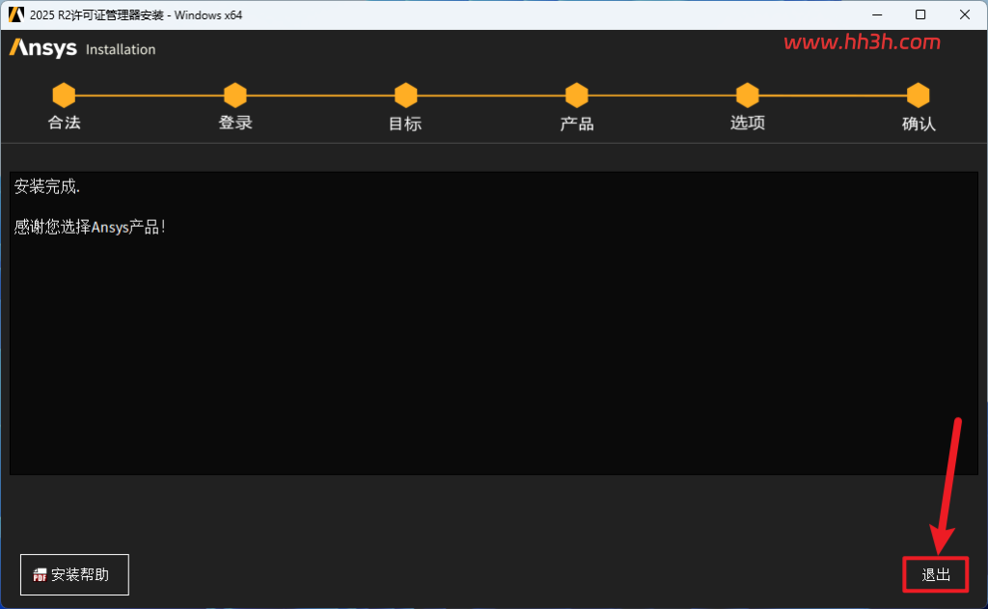Click the Ansys logo in header
The width and height of the screenshot is (988, 609).
[x=42, y=48]
